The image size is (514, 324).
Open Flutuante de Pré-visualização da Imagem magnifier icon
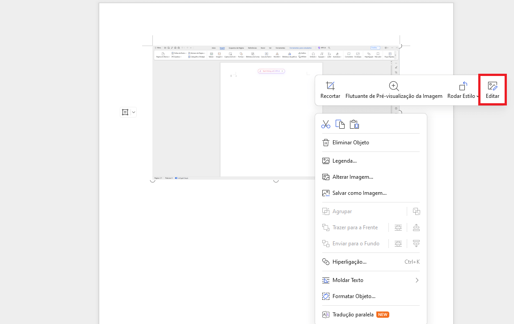393,86
